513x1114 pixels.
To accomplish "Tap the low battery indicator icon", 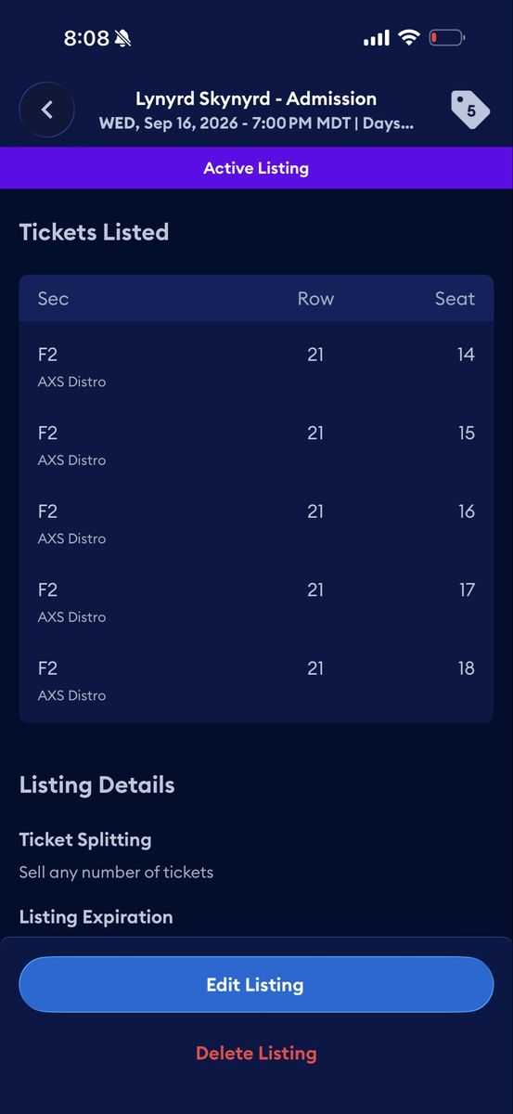I will pyautogui.click(x=446, y=38).
